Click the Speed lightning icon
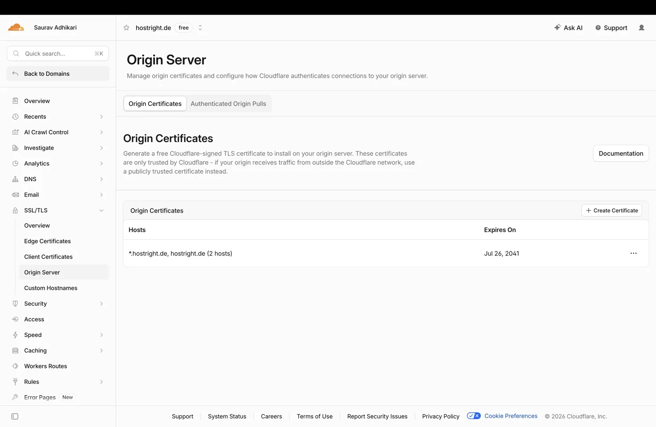The width and height of the screenshot is (656, 427). point(15,335)
